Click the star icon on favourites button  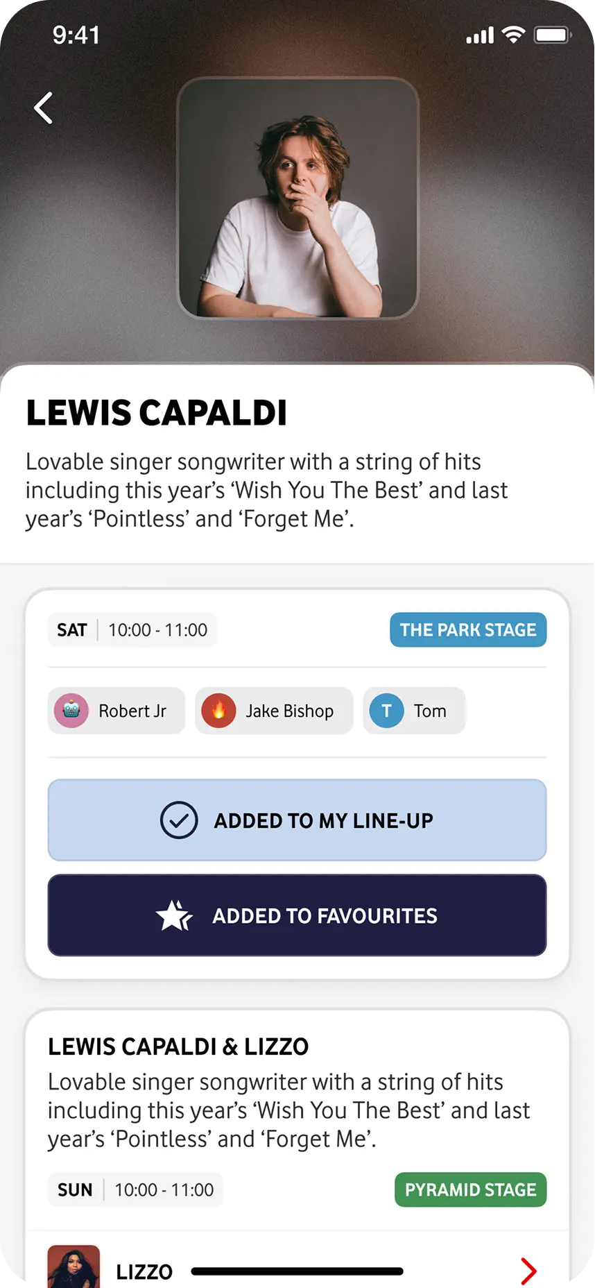pos(174,915)
